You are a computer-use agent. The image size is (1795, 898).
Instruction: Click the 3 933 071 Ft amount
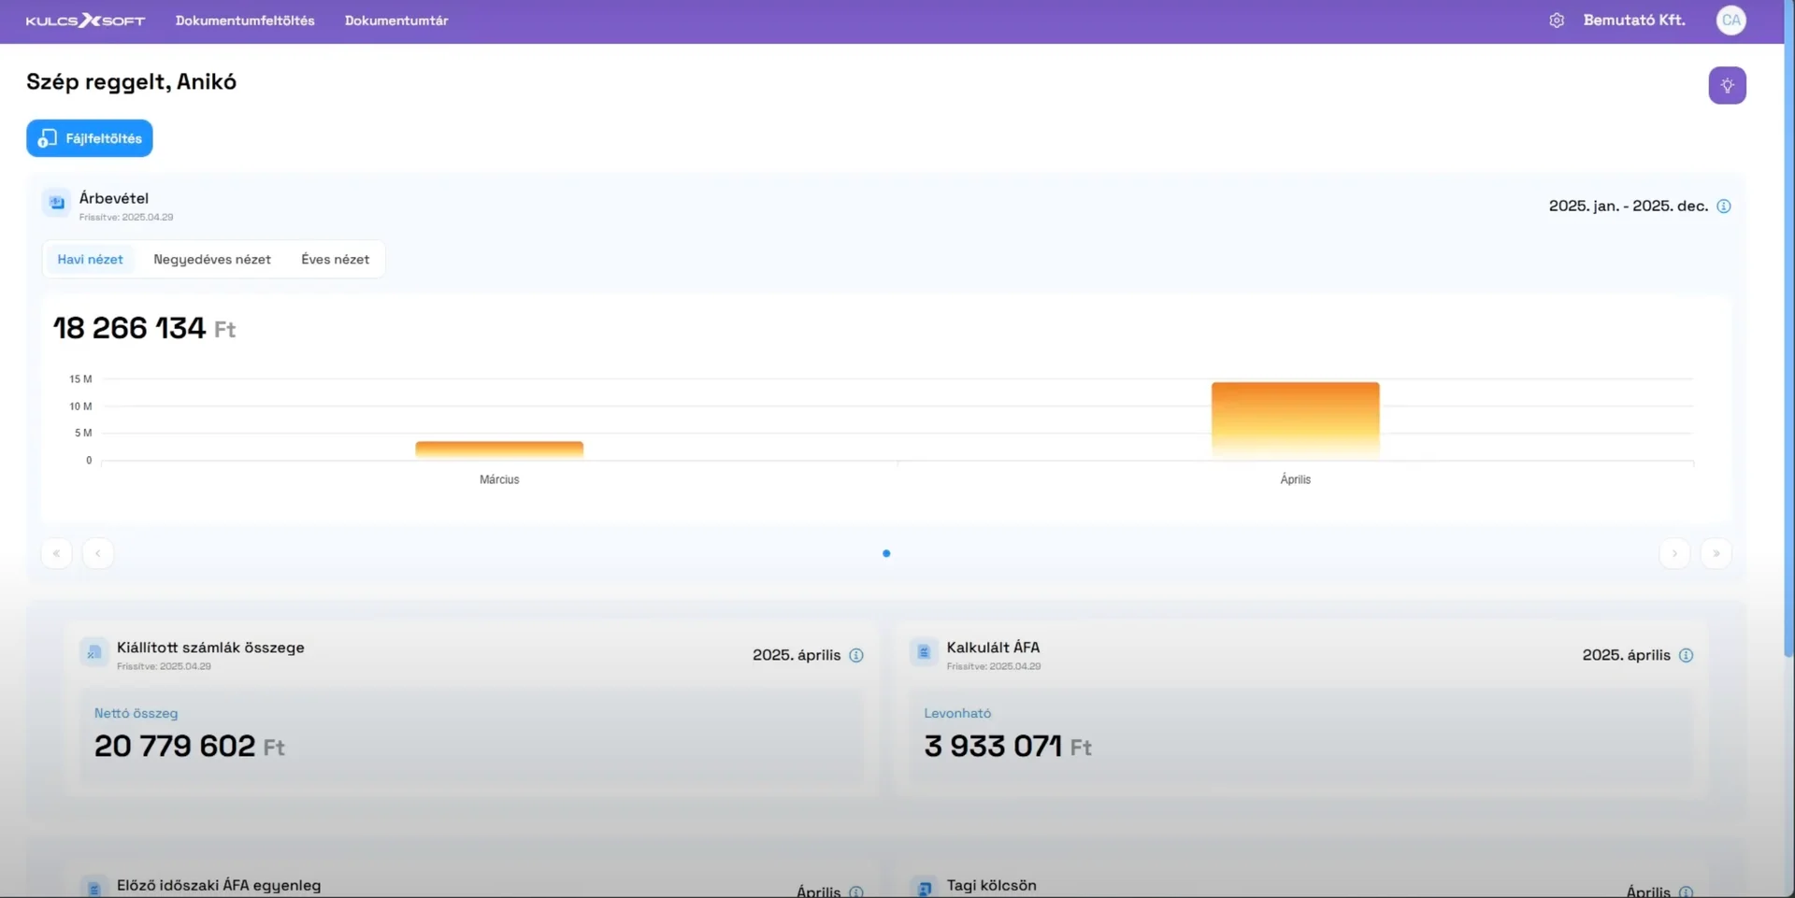(x=1008, y=746)
